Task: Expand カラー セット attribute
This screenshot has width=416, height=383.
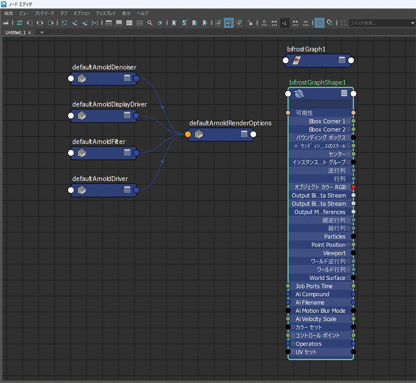Action: pos(293,327)
